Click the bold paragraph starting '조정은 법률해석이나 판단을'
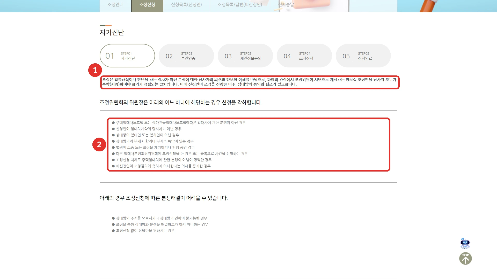Screen dimensions: 497x279 pos(249,82)
